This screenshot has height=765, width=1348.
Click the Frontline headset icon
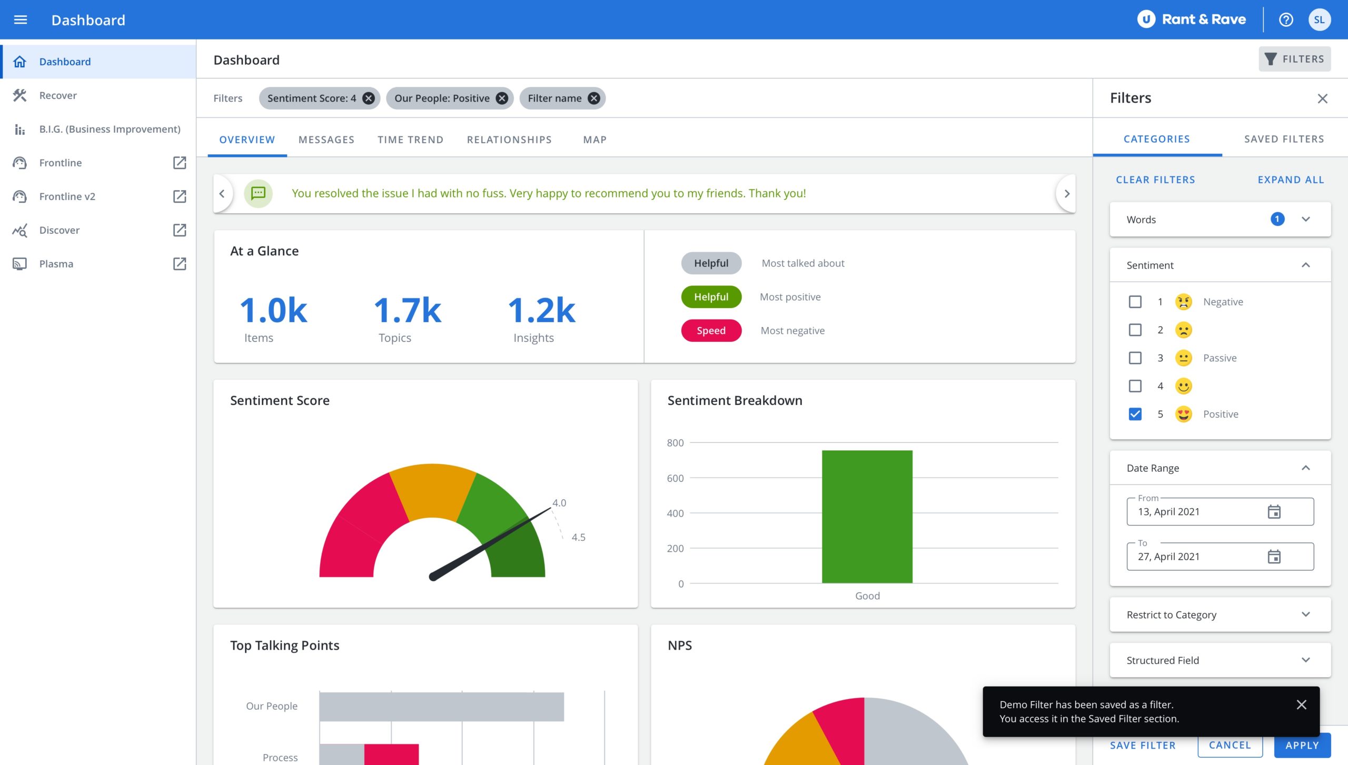pyautogui.click(x=20, y=163)
